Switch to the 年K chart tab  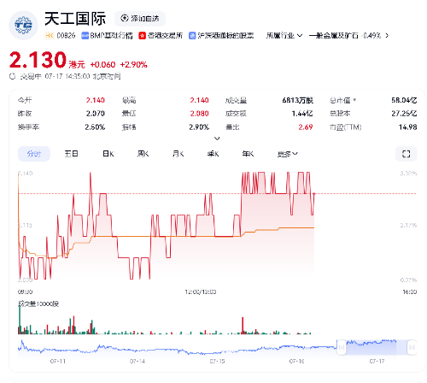[x=248, y=154]
